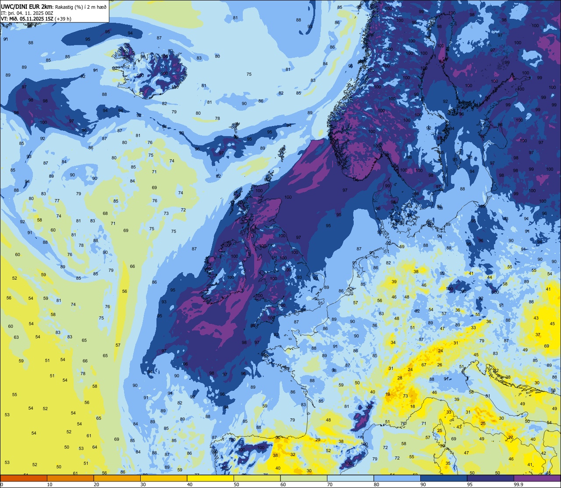
Task: Click the '60' legend scale label
Action: [283, 484]
